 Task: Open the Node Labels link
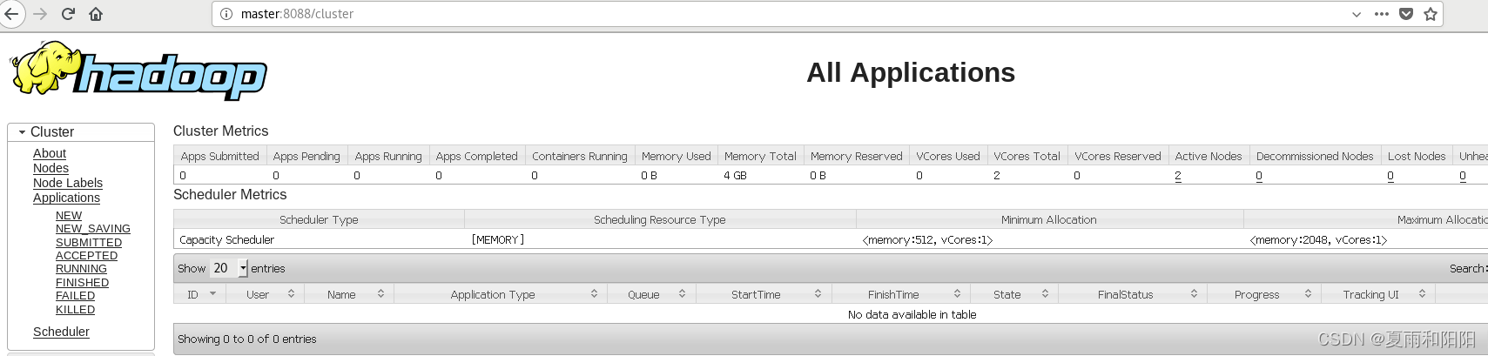(x=68, y=183)
